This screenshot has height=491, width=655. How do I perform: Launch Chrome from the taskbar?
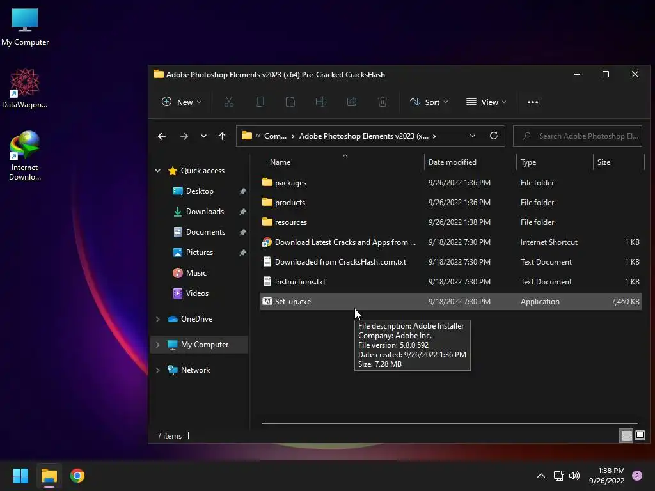coord(77,476)
